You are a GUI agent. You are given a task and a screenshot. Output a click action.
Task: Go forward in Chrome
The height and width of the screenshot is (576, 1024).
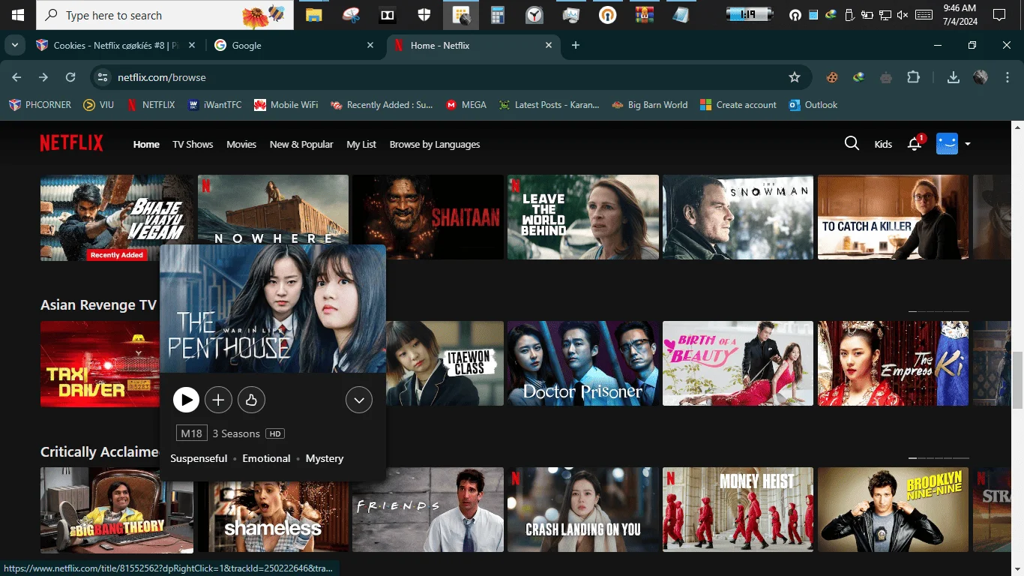(x=43, y=77)
